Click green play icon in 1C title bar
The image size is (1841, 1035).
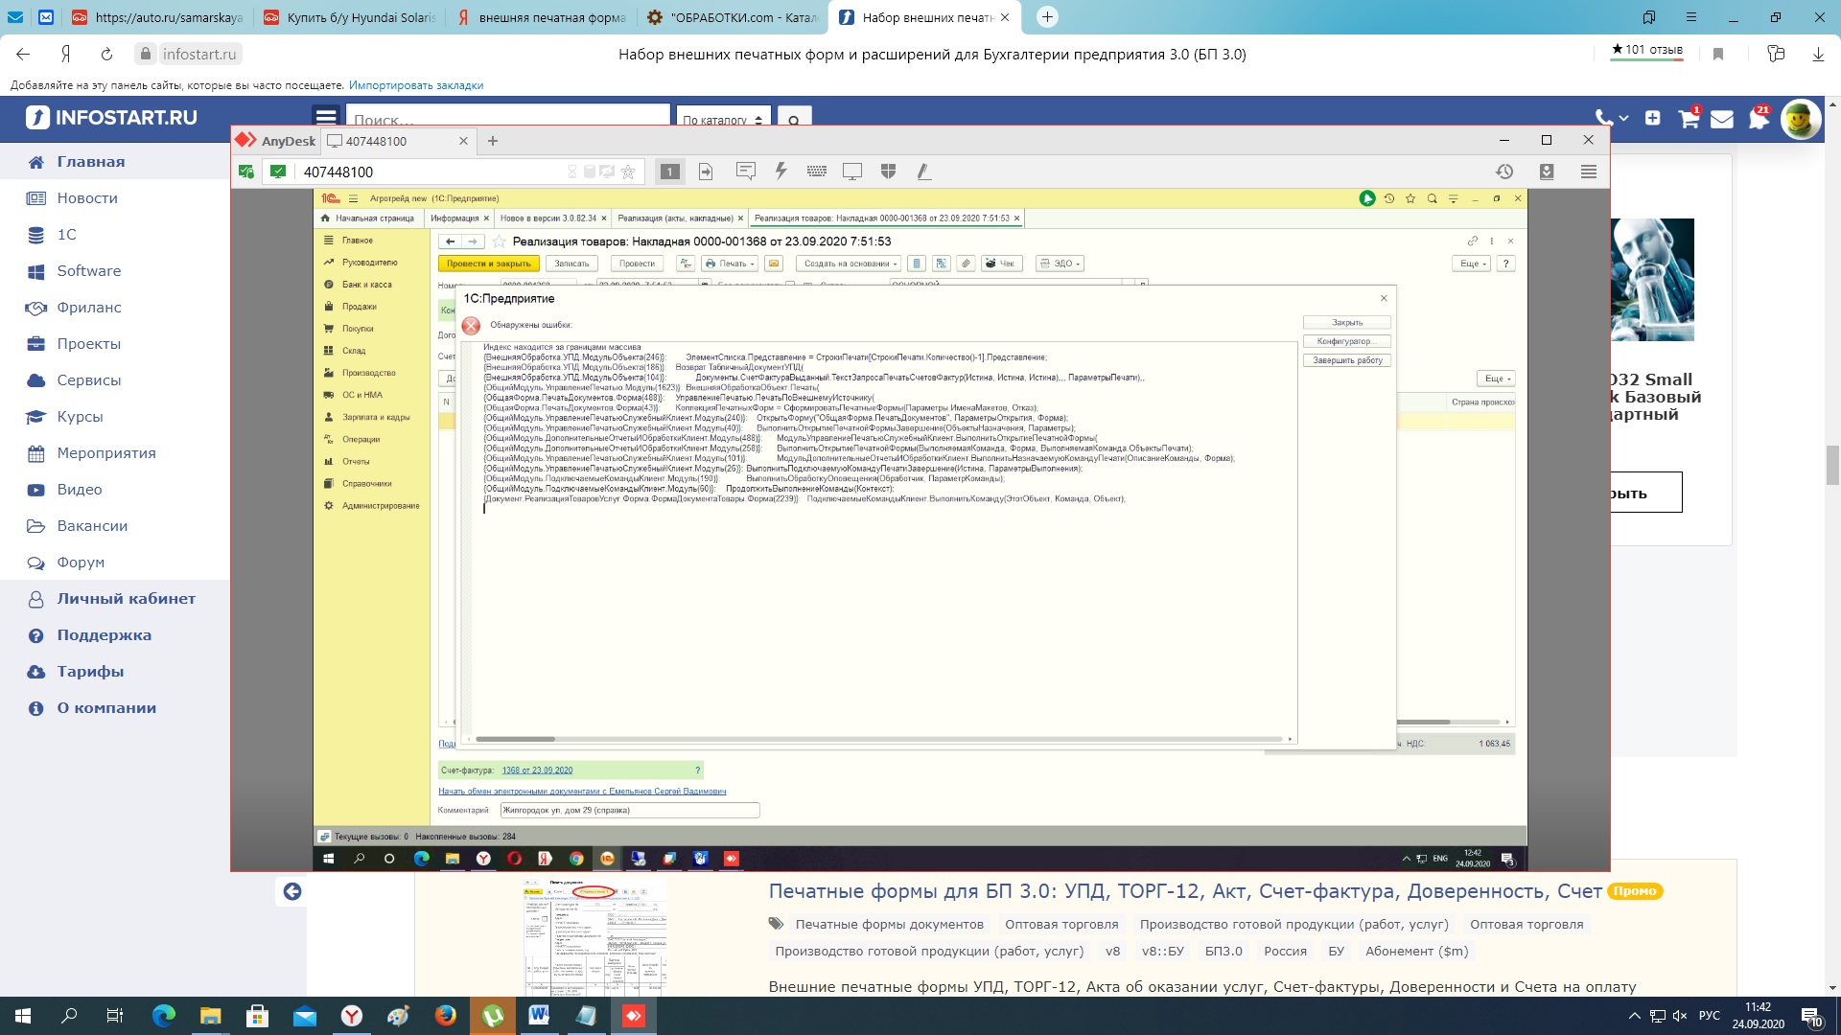[x=1367, y=198]
